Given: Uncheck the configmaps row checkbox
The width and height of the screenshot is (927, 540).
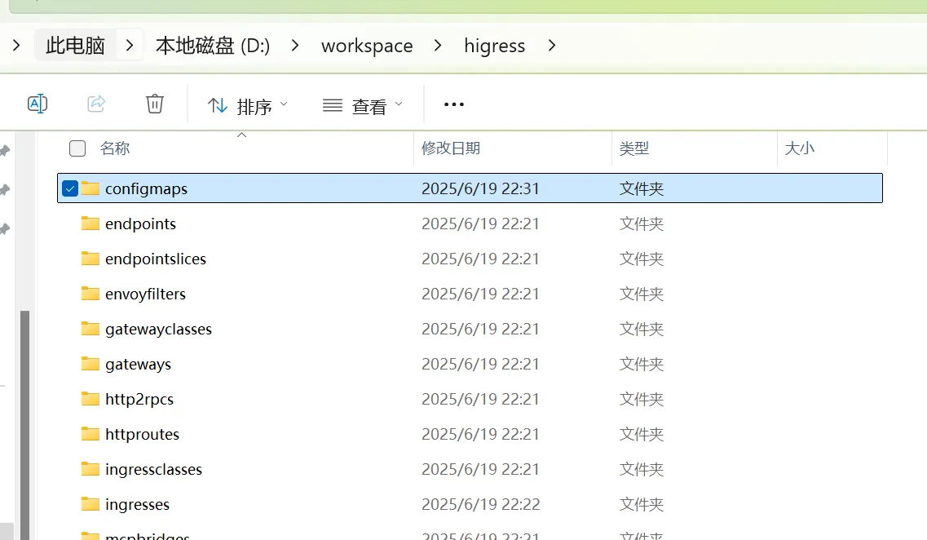Looking at the screenshot, I should point(70,188).
